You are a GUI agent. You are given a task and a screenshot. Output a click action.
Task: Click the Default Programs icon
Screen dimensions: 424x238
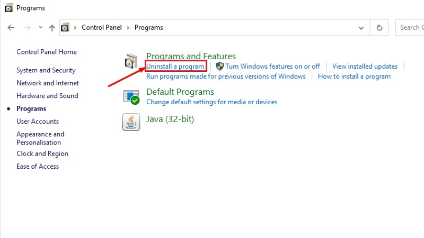(x=131, y=97)
